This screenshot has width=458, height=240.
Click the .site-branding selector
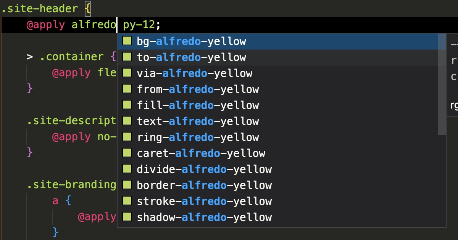coord(71,184)
